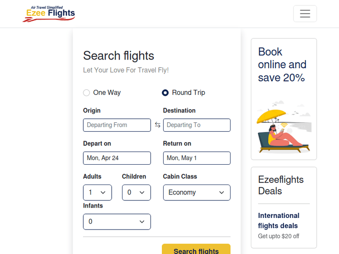Swap origin and destination using arrows icon

coord(157,125)
